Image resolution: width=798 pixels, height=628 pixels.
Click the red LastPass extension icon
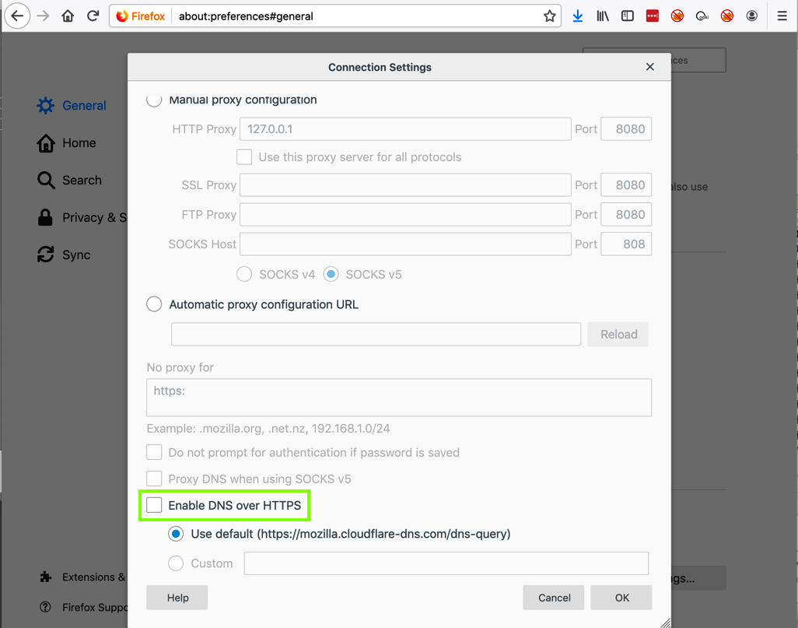click(x=653, y=16)
